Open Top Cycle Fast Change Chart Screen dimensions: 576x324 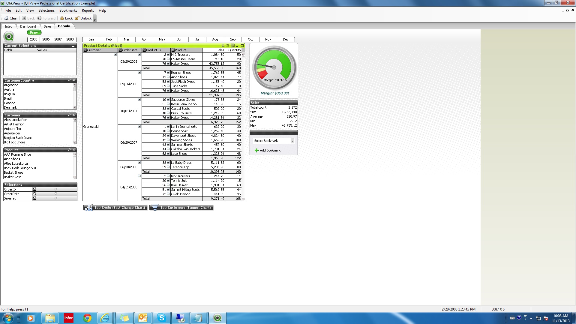115,208
